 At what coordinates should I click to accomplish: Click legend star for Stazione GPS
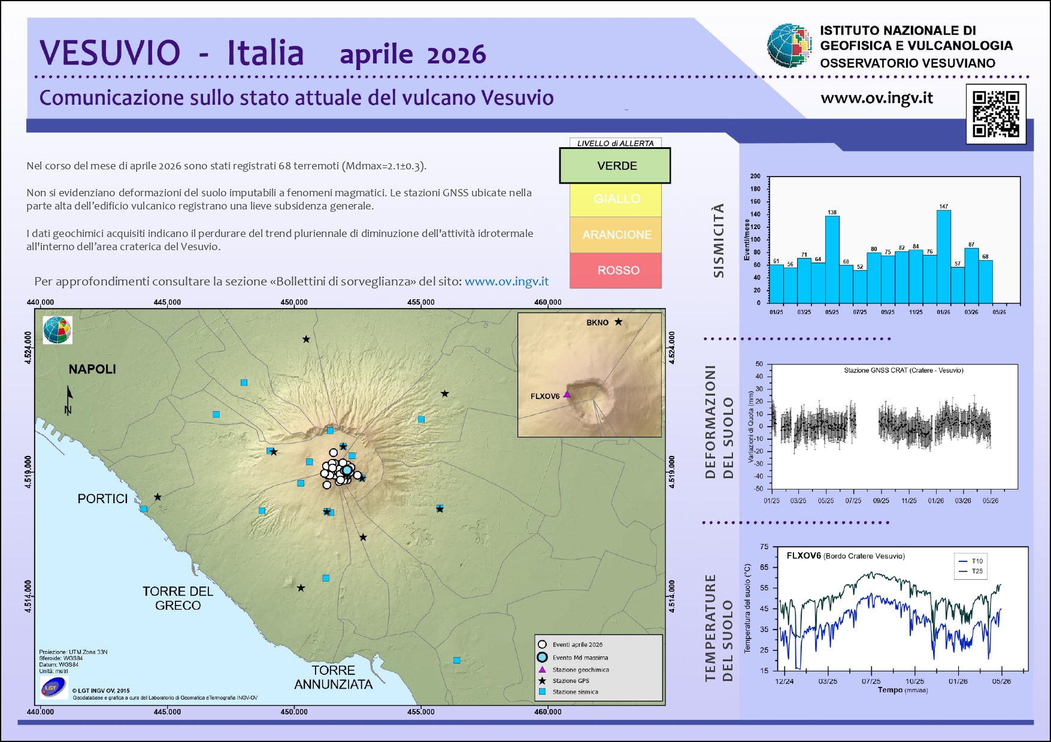pos(542,680)
